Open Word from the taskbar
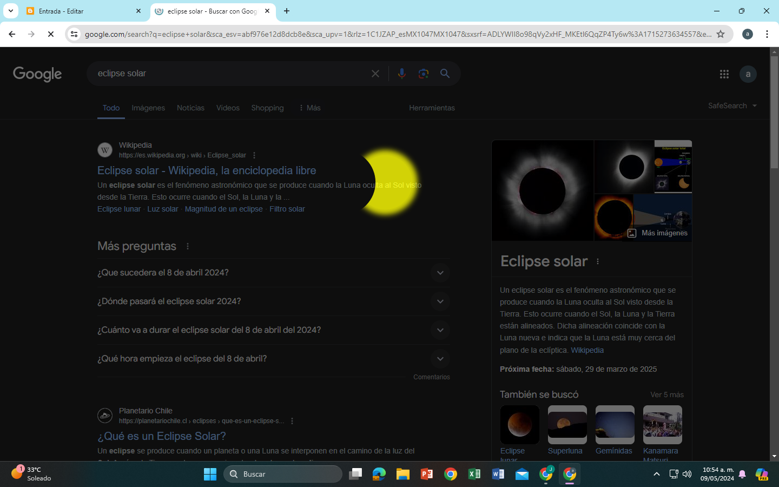This screenshot has width=779, height=487. point(498,474)
